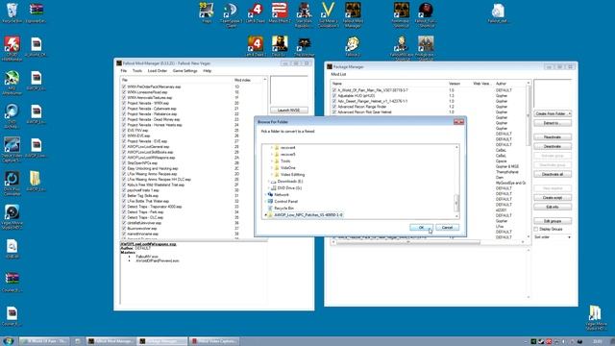Image resolution: width=615 pixels, height=346 pixels.
Task: Click the Create script button
Action: (553, 198)
